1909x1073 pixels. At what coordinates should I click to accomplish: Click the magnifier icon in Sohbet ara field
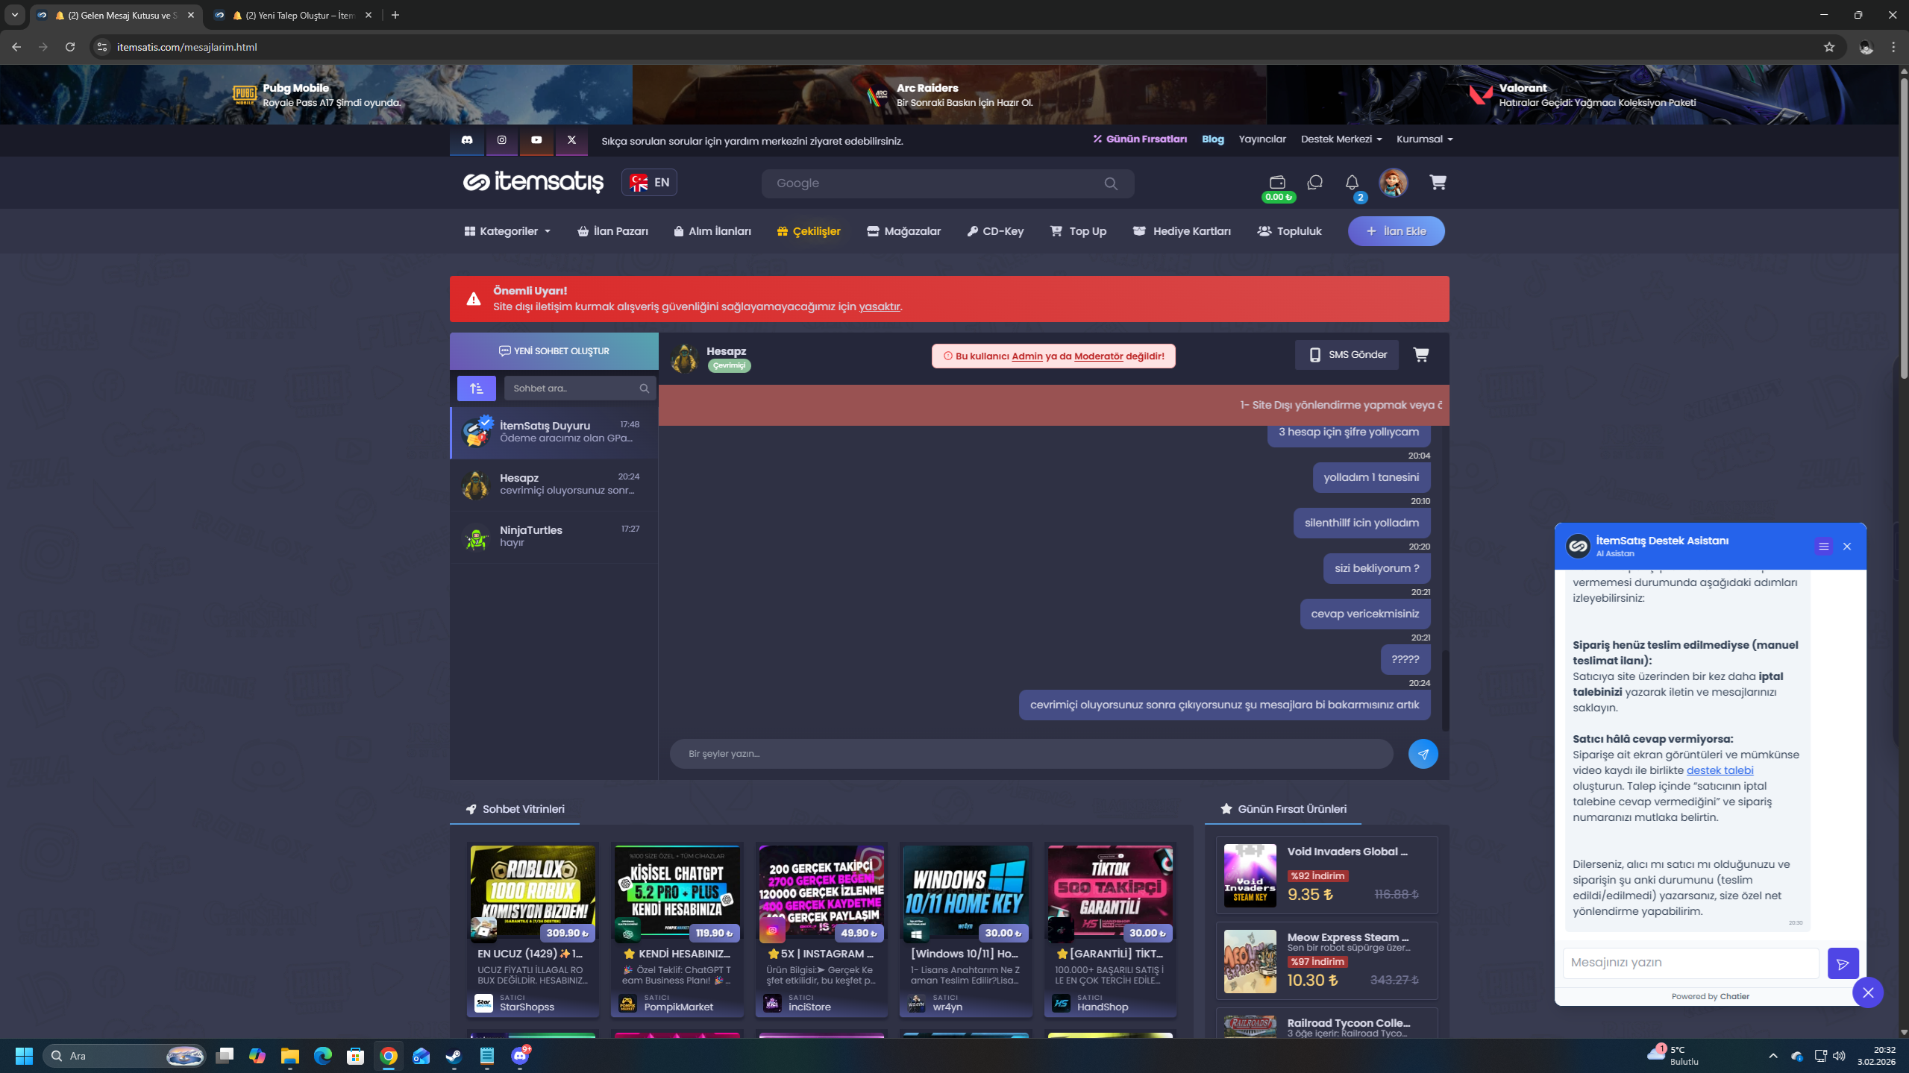[645, 388]
